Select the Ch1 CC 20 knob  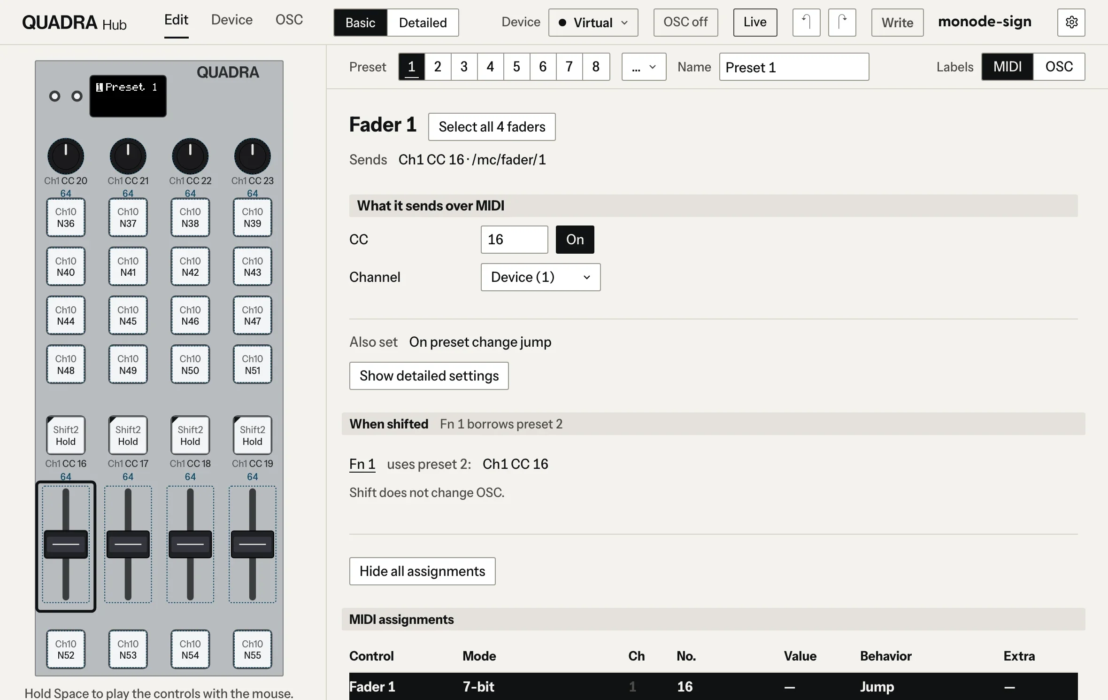(66, 156)
